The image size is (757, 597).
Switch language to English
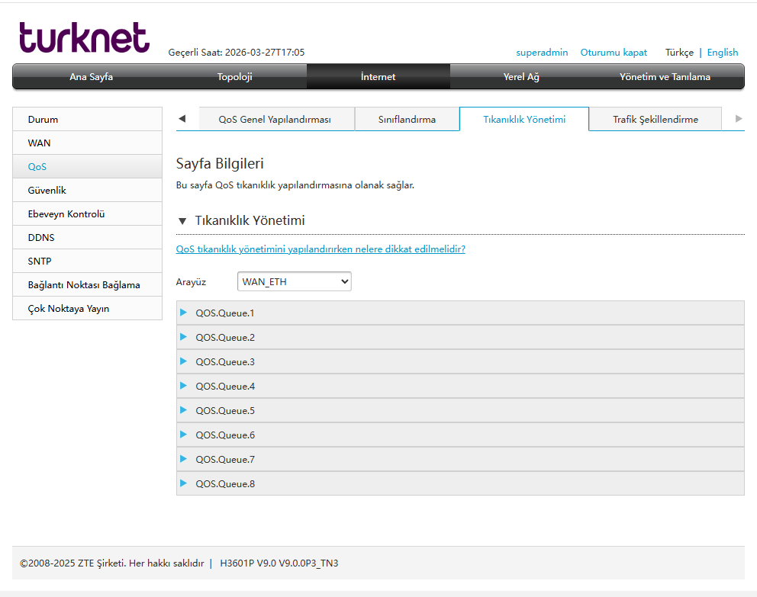(722, 52)
